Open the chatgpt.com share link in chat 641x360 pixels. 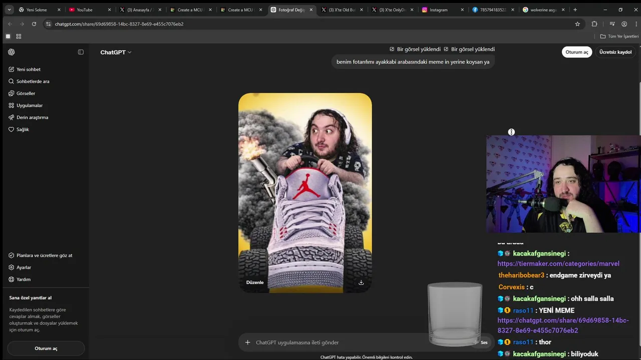(x=563, y=325)
